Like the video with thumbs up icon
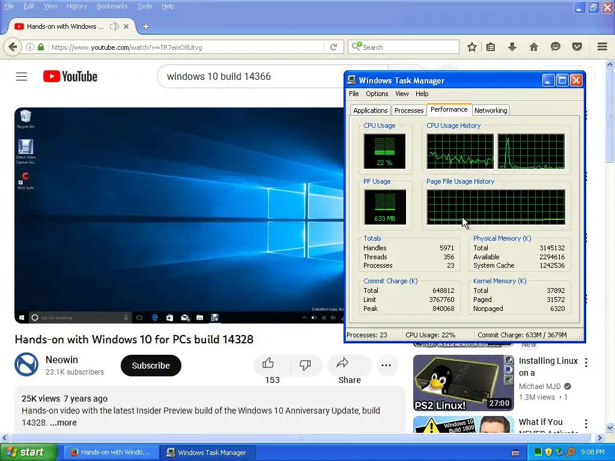The height and width of the screenshot is (461, 615). 268,364
